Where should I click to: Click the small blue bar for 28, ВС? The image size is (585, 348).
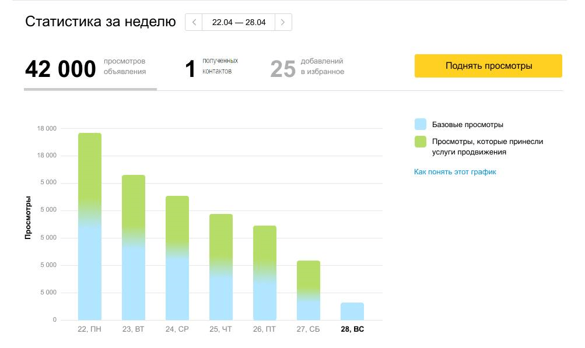(352, 311)
